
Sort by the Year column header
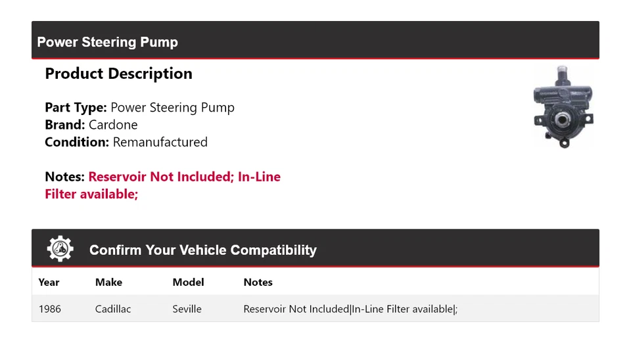[x=49, y=282]
